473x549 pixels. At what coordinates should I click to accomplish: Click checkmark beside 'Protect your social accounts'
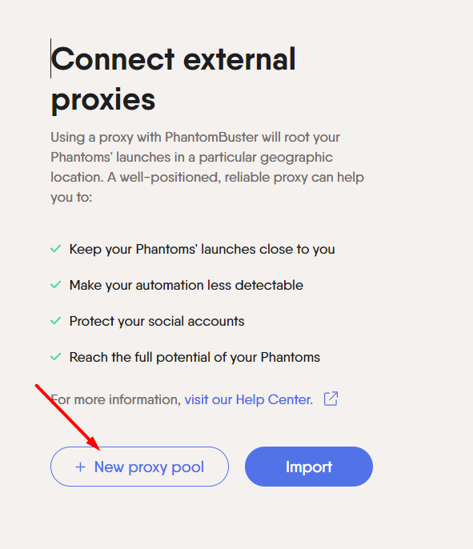(x=56, y=321)
